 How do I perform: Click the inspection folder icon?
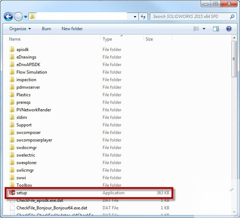(12, 79)
